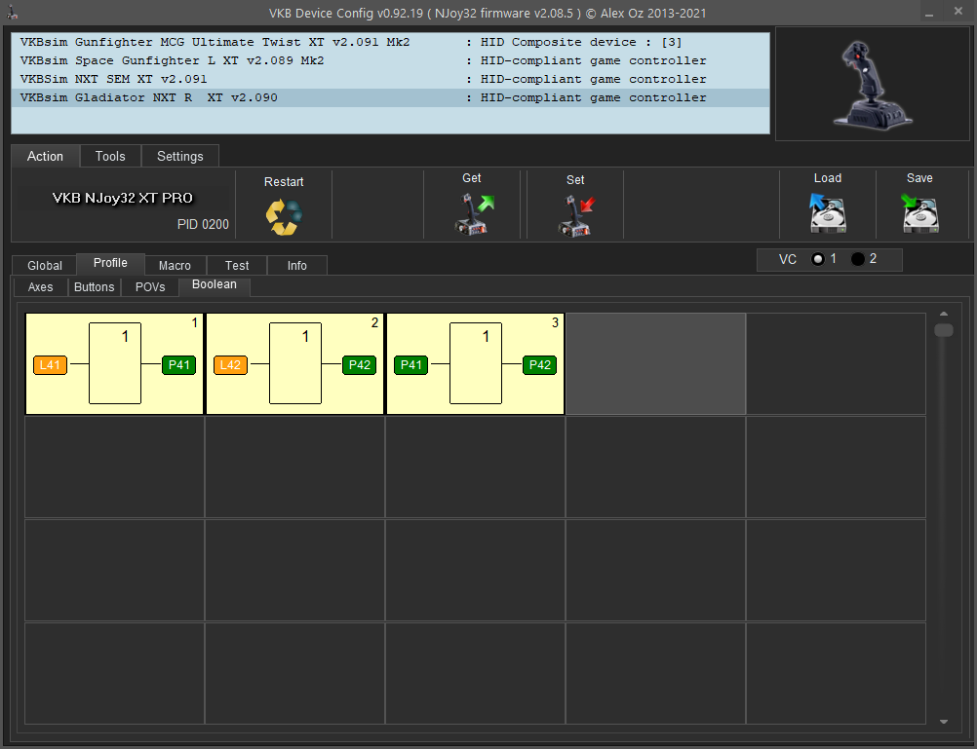Click logic gate box in boolean cell 3

coord(476,363)
